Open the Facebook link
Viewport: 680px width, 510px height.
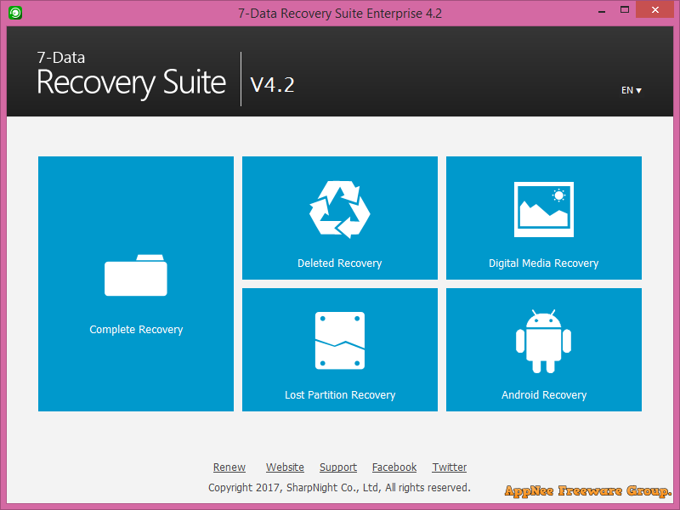point(394,467)
